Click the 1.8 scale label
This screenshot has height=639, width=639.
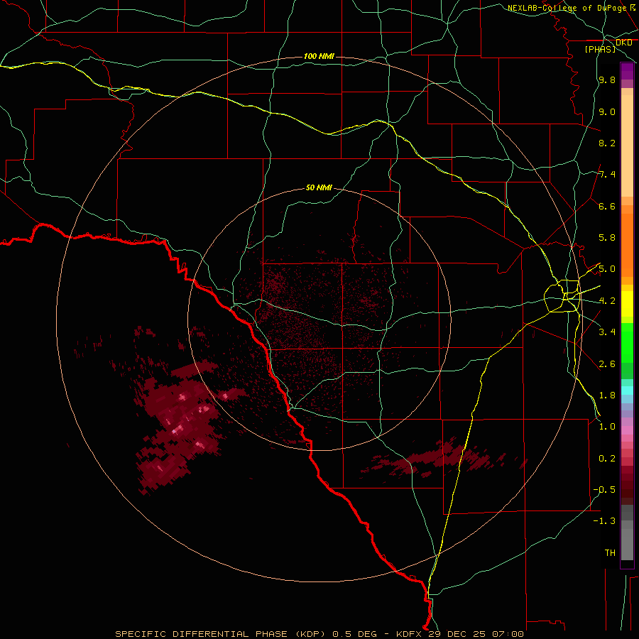(x=607, y=395)
